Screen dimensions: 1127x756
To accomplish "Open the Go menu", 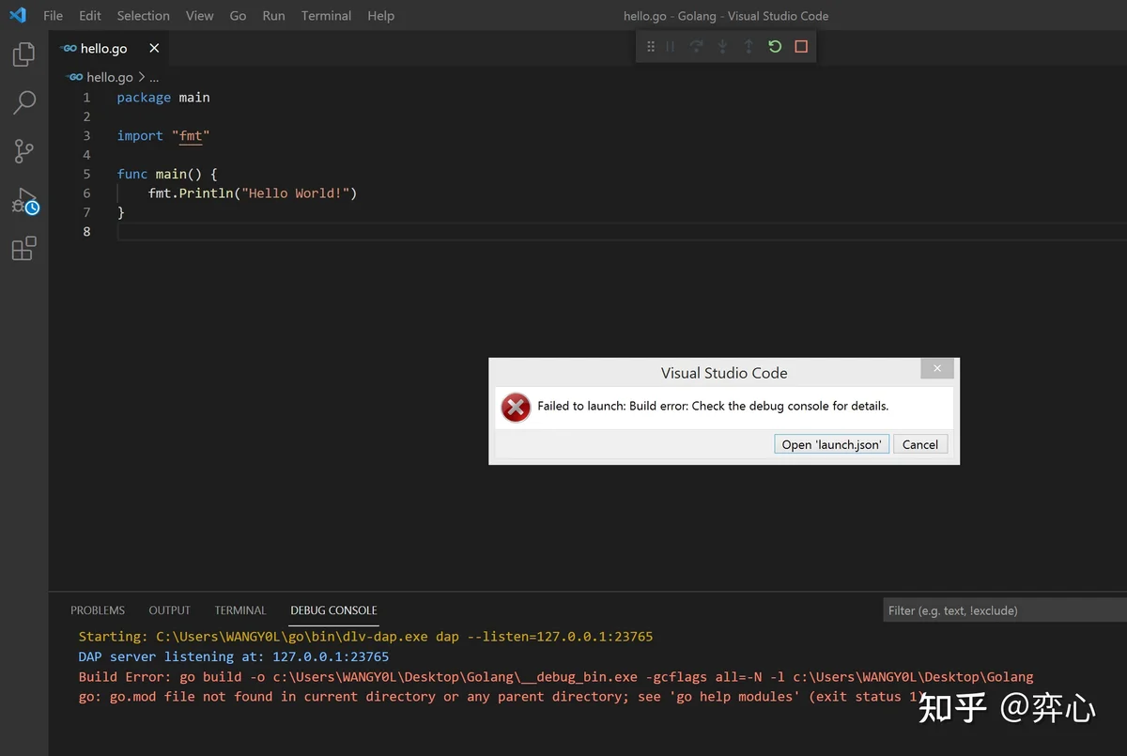I will (239, 16).
